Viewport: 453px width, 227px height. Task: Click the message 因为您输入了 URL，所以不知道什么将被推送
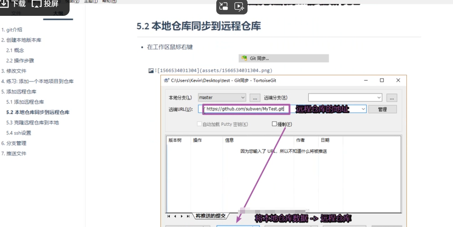pyautogui.click(x=284, y=151)
